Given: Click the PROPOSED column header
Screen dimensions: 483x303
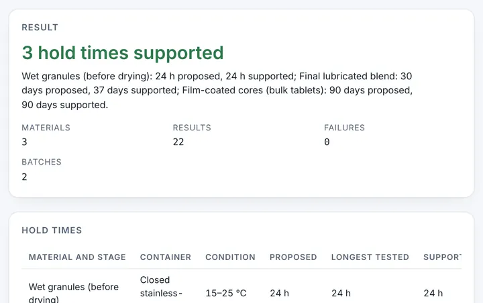Looking at the screenshot, I should (293, 257).
